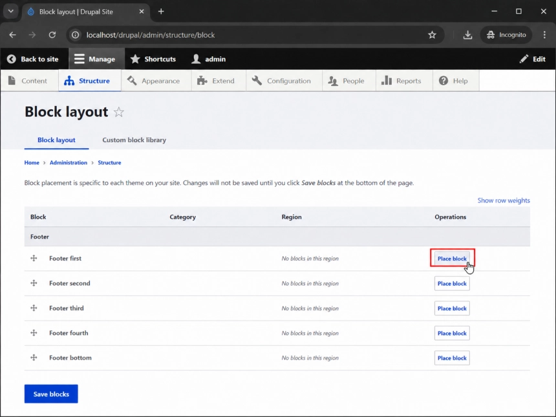
Task: Click drag handle for Footer first
Action: pyautogui.click(x=34, y=258)
